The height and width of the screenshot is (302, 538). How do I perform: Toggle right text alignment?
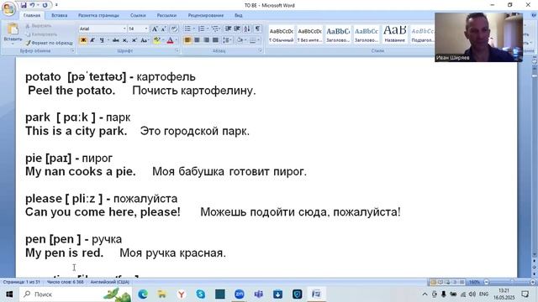tap(206, 40)
